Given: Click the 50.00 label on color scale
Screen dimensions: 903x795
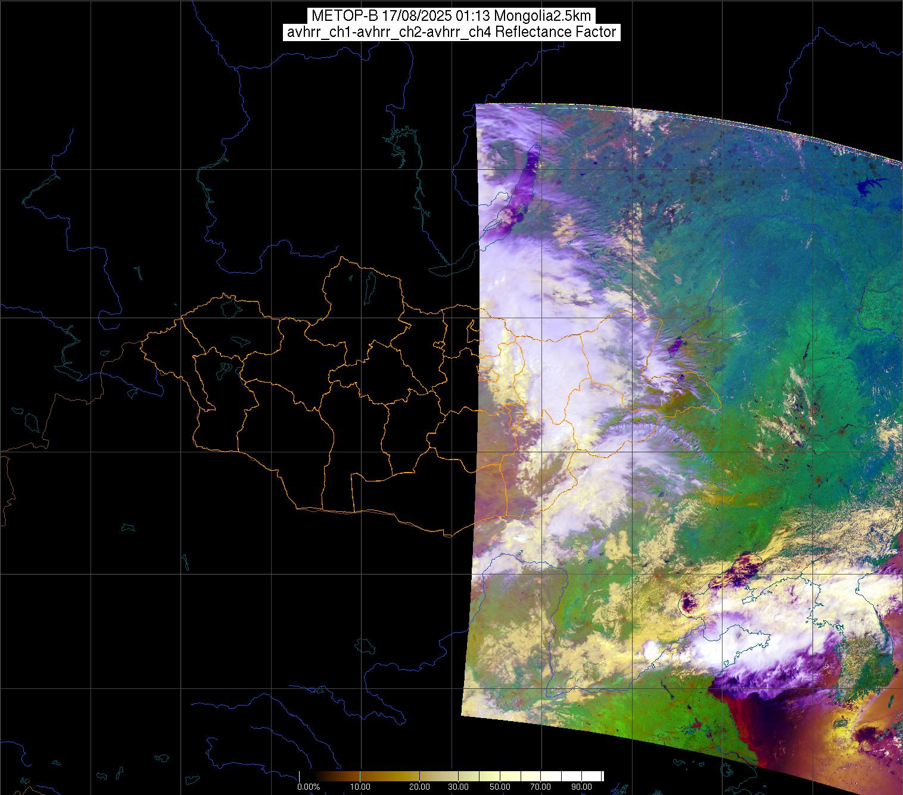Looking at the screenshot, I should (x=500, y=787).
